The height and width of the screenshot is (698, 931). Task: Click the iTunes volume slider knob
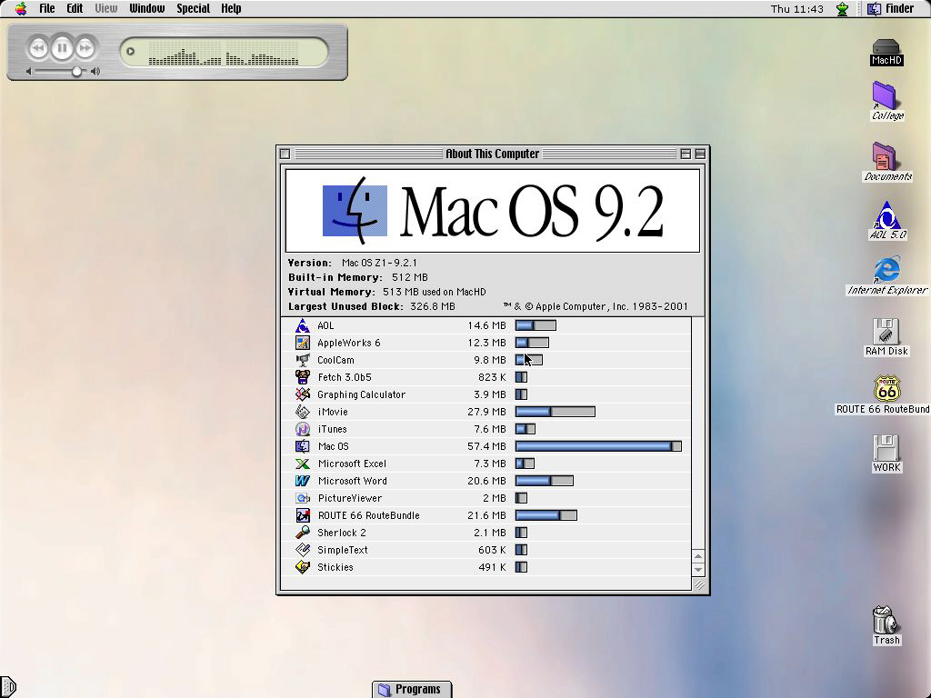[x=77, y=71]
